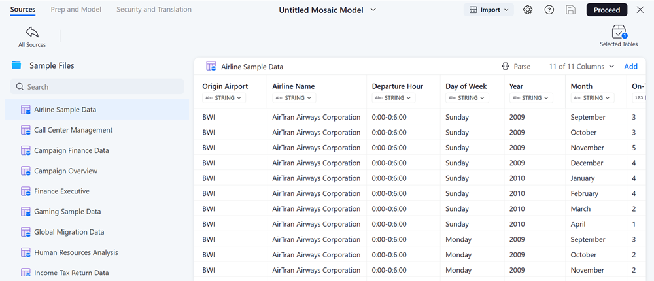
Task: Open the Selected Tables icon
Action: pos(619,32)
